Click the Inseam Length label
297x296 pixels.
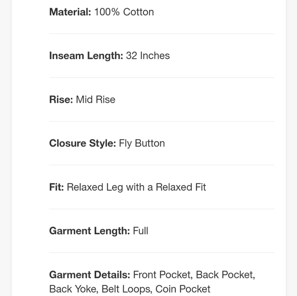pyautogui.click(x=86, y=56)
